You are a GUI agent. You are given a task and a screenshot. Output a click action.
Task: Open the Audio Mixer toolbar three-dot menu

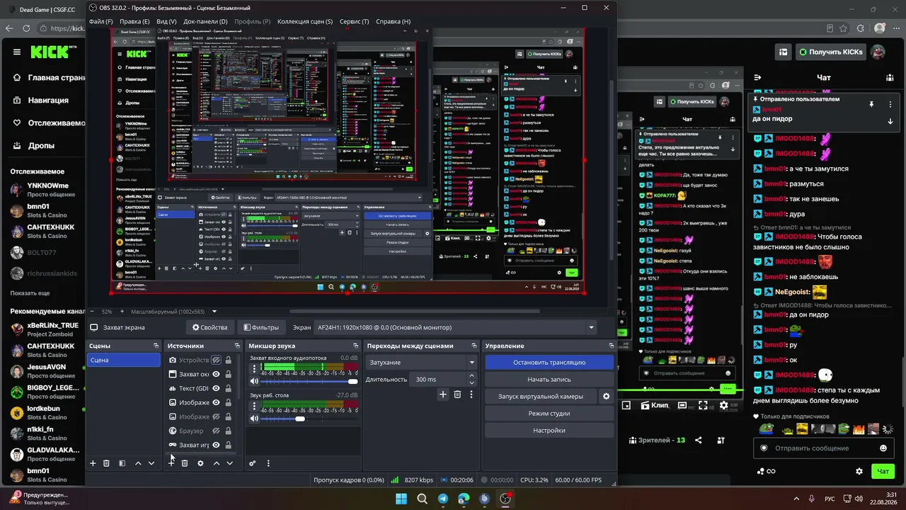coord(268,463)
